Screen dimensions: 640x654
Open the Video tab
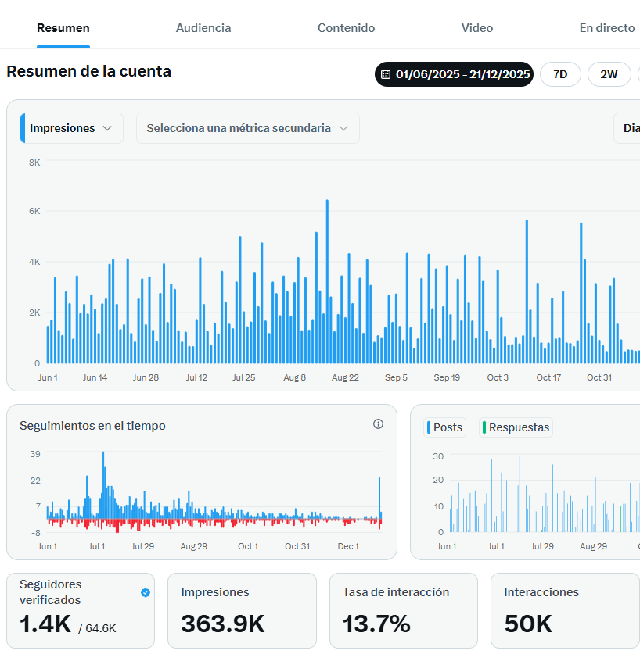coord(477,28)
